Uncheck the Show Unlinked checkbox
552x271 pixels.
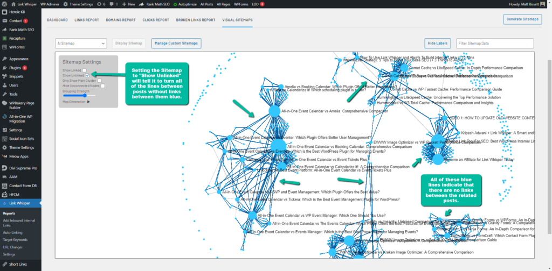pos(87,75)
